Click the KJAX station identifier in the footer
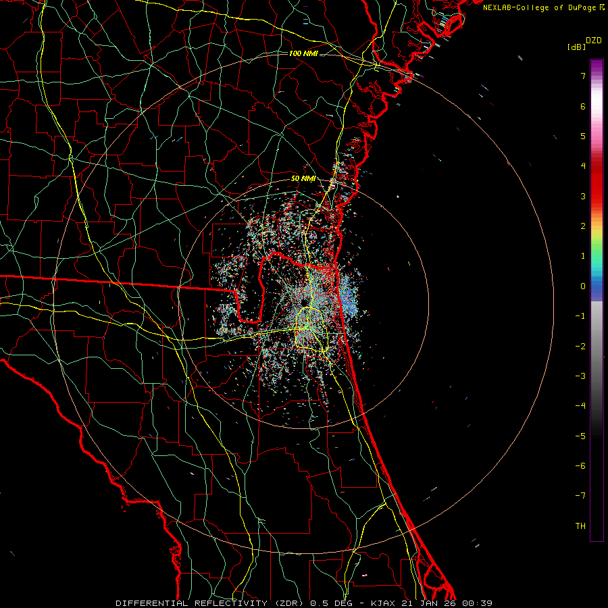 [383, 603]
